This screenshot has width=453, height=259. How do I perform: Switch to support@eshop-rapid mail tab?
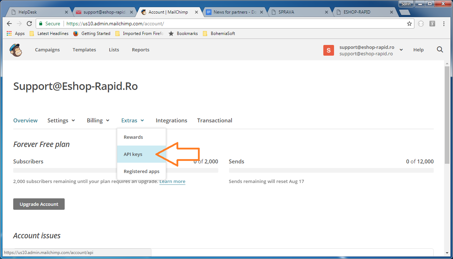(x=104, y=12)
